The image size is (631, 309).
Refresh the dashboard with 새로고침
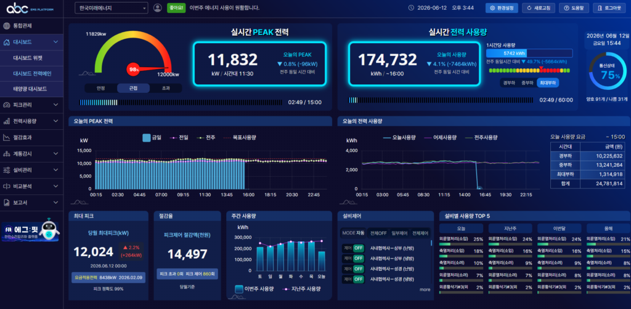539,7
